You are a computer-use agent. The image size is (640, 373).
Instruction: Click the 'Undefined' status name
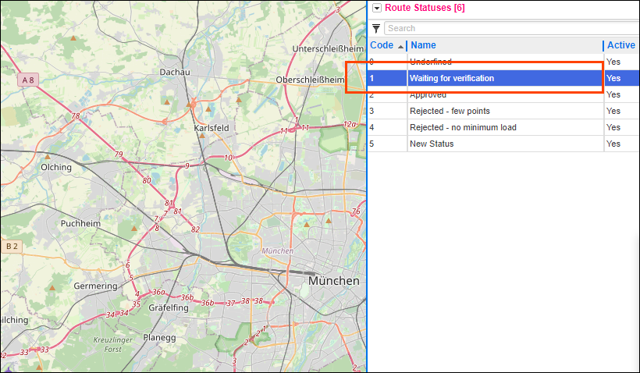click(431, 62)
